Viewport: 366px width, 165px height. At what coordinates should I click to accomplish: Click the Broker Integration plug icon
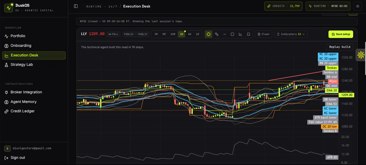click(7, 92)
